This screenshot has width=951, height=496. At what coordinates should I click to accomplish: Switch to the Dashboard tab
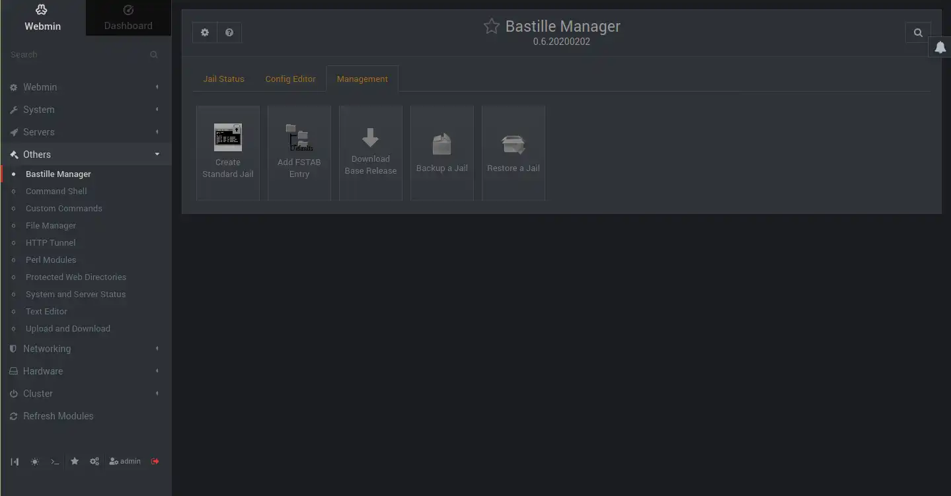(128, 18)
